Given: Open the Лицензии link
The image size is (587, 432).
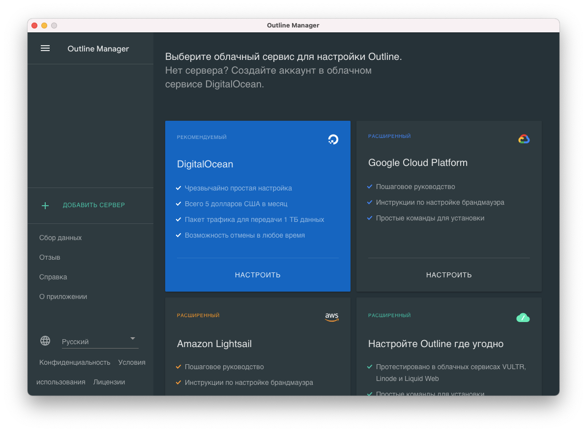Looking at the screenshot, I should tap(109, 382).
